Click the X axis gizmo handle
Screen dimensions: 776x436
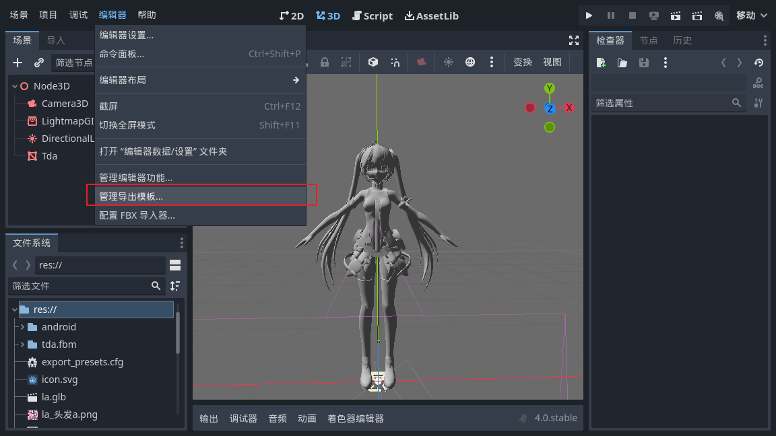click(x=569, y=108)
